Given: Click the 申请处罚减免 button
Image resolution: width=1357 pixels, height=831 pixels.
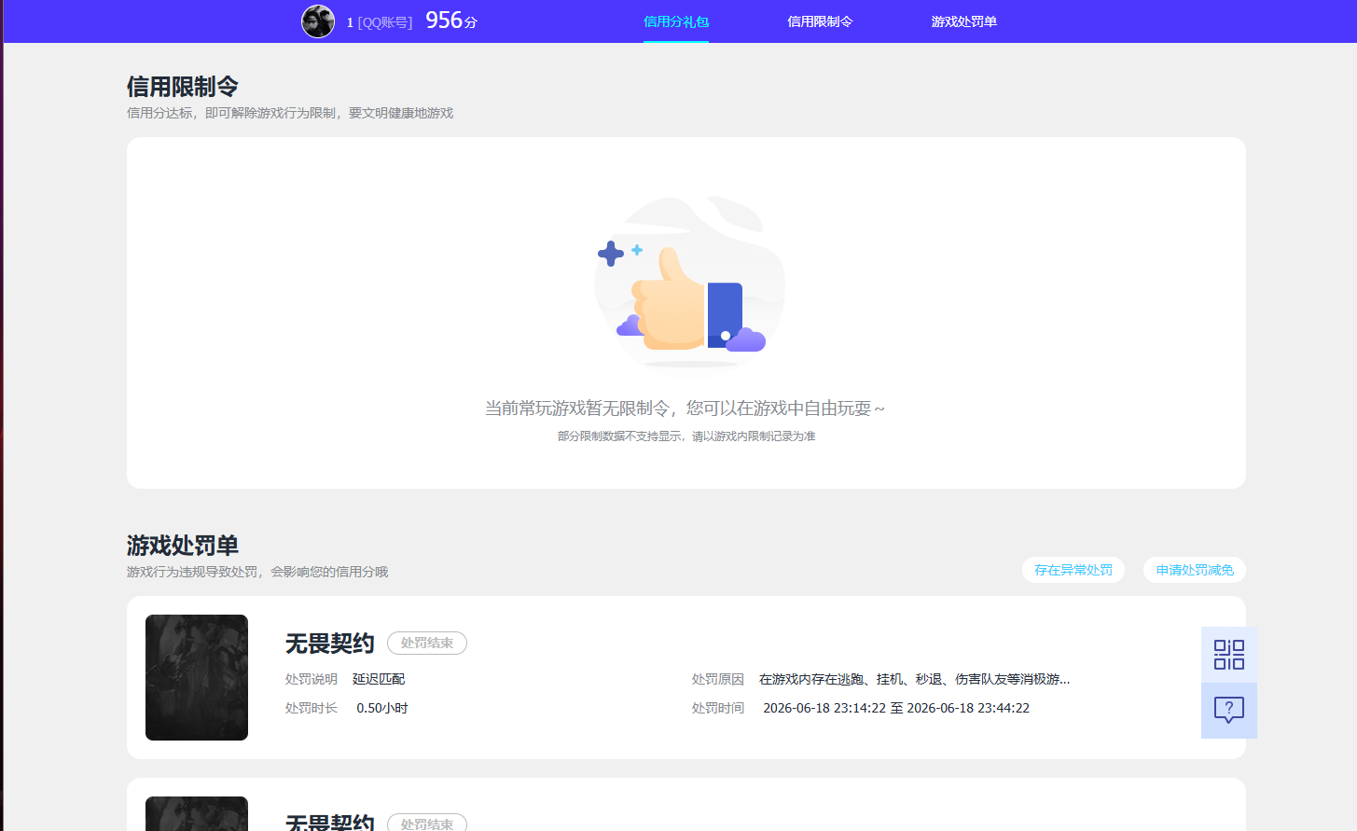Looking at the screenshot, I should pyautogui.click(x=1195, y=570).
